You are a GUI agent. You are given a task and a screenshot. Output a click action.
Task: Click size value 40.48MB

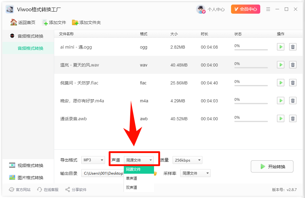tap(179, 65)
